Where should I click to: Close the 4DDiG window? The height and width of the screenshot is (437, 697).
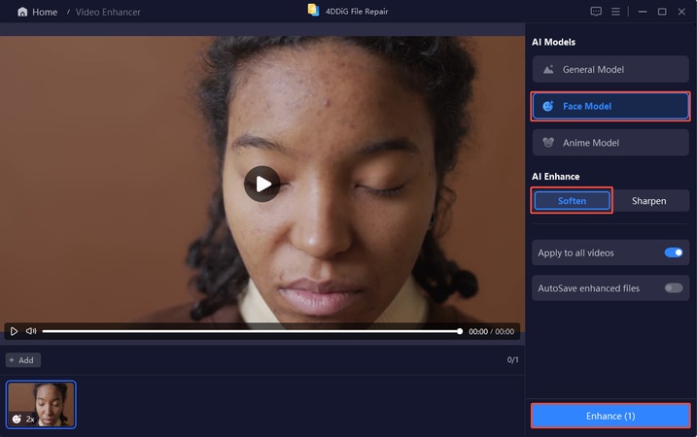681,12
